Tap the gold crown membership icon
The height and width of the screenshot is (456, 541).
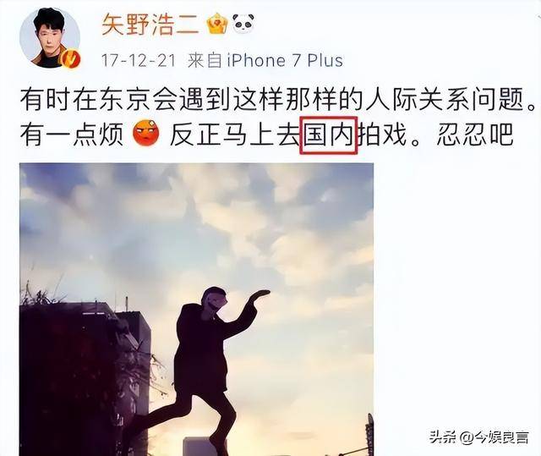pos(217,23)
